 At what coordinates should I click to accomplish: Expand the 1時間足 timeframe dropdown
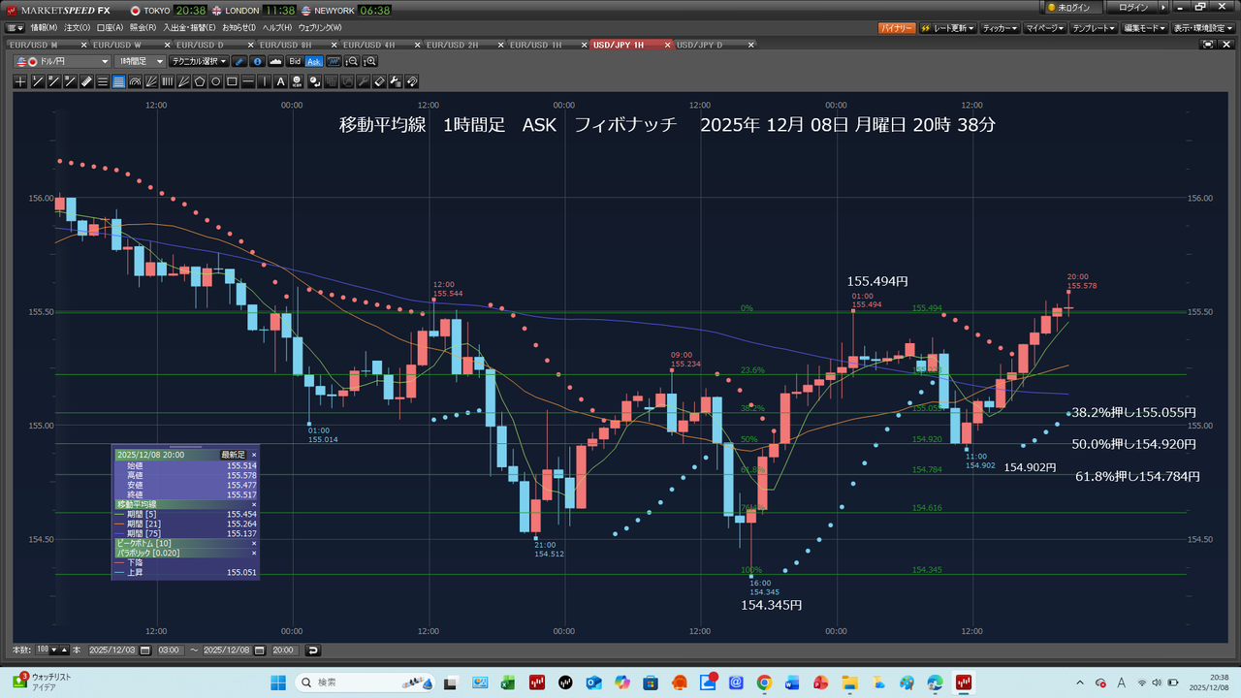pos(141,61)
